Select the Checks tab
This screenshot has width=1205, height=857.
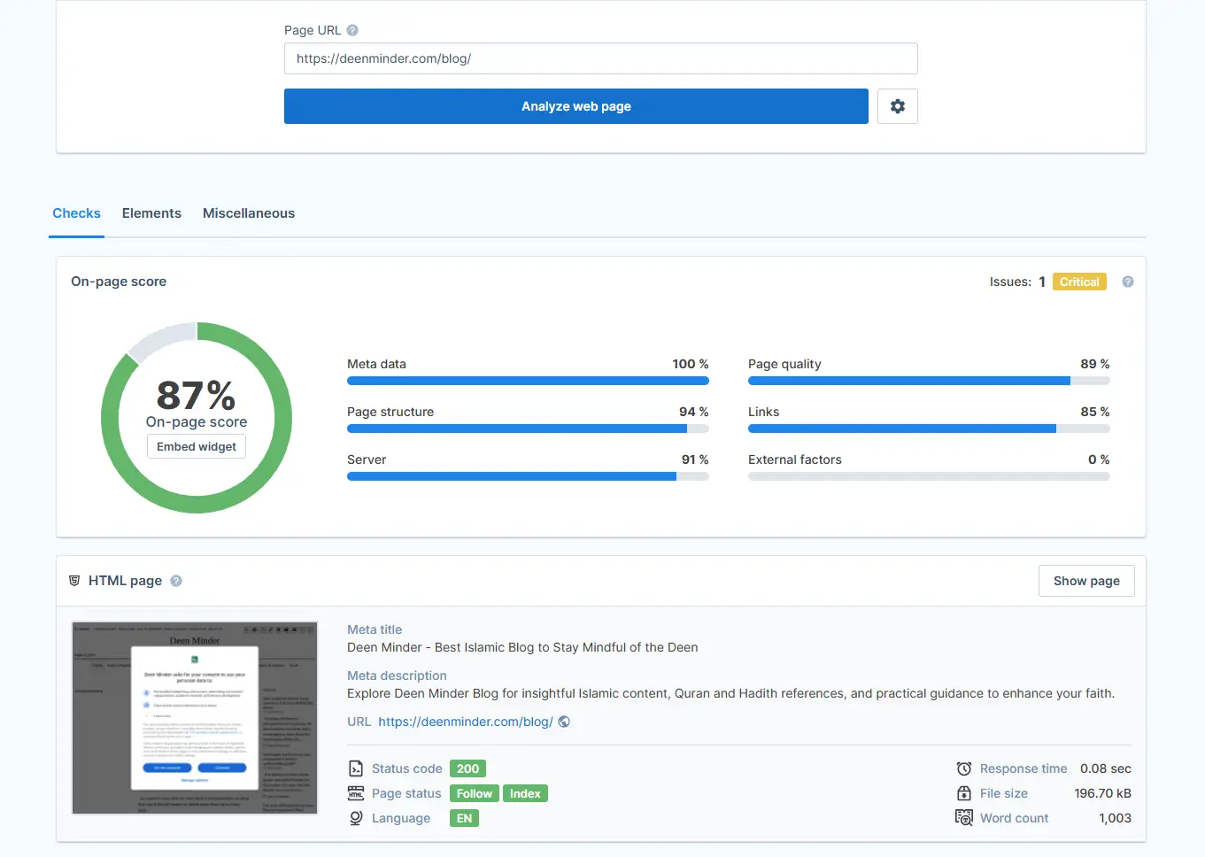(x=76, y=213)
